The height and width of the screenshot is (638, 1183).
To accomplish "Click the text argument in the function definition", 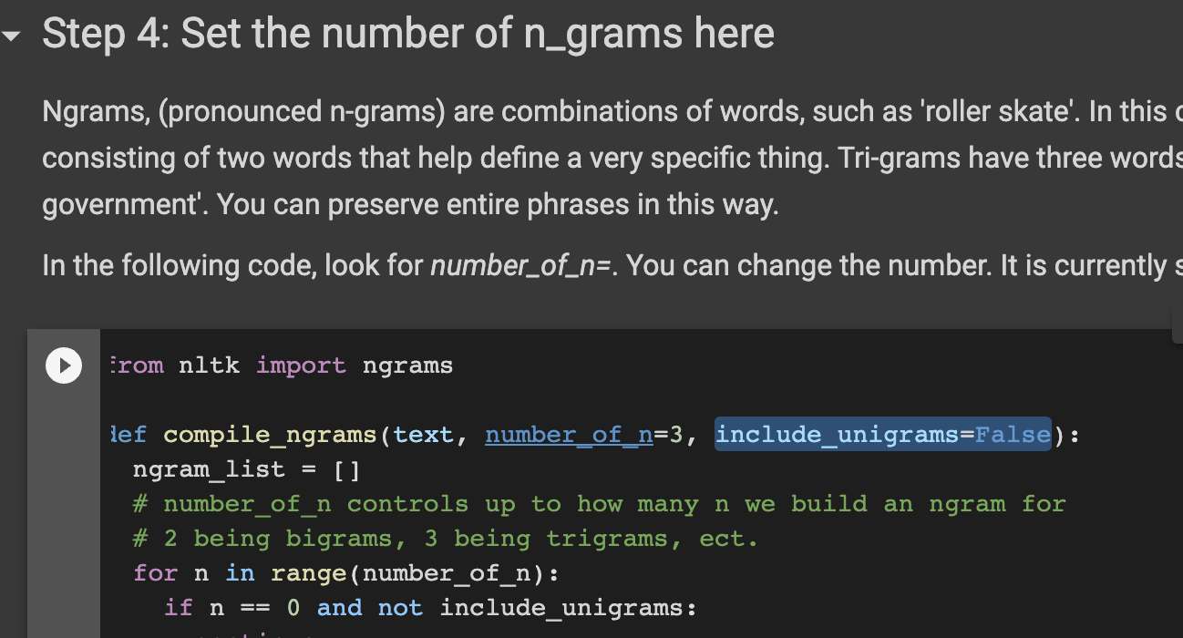I will 425,435.
